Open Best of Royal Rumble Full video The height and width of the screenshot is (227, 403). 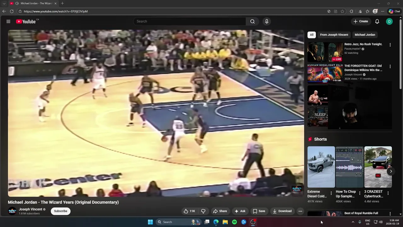pyautogui.click(x=361, y=213)
